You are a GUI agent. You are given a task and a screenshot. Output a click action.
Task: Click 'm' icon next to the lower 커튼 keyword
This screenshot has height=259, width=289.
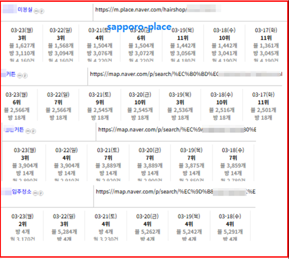click(27, 130)
